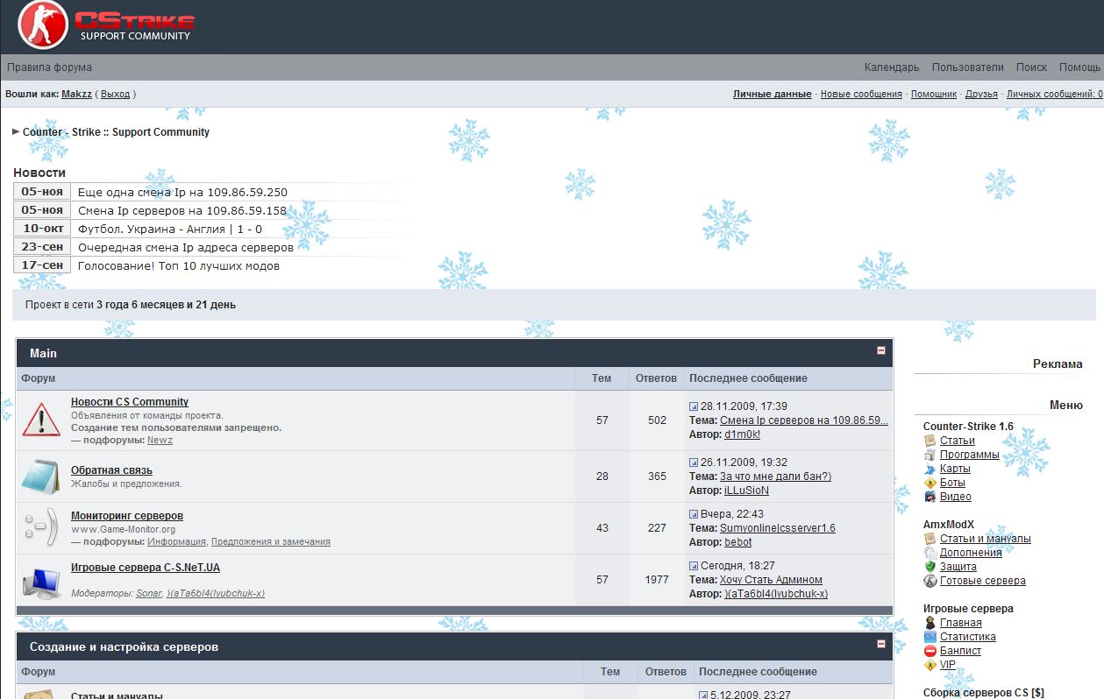The height and width of the screenshot is (699, 1104).
Task: Click the Counter - Strike :: Support Community breadcrumb
Action: tap(116, 132)
